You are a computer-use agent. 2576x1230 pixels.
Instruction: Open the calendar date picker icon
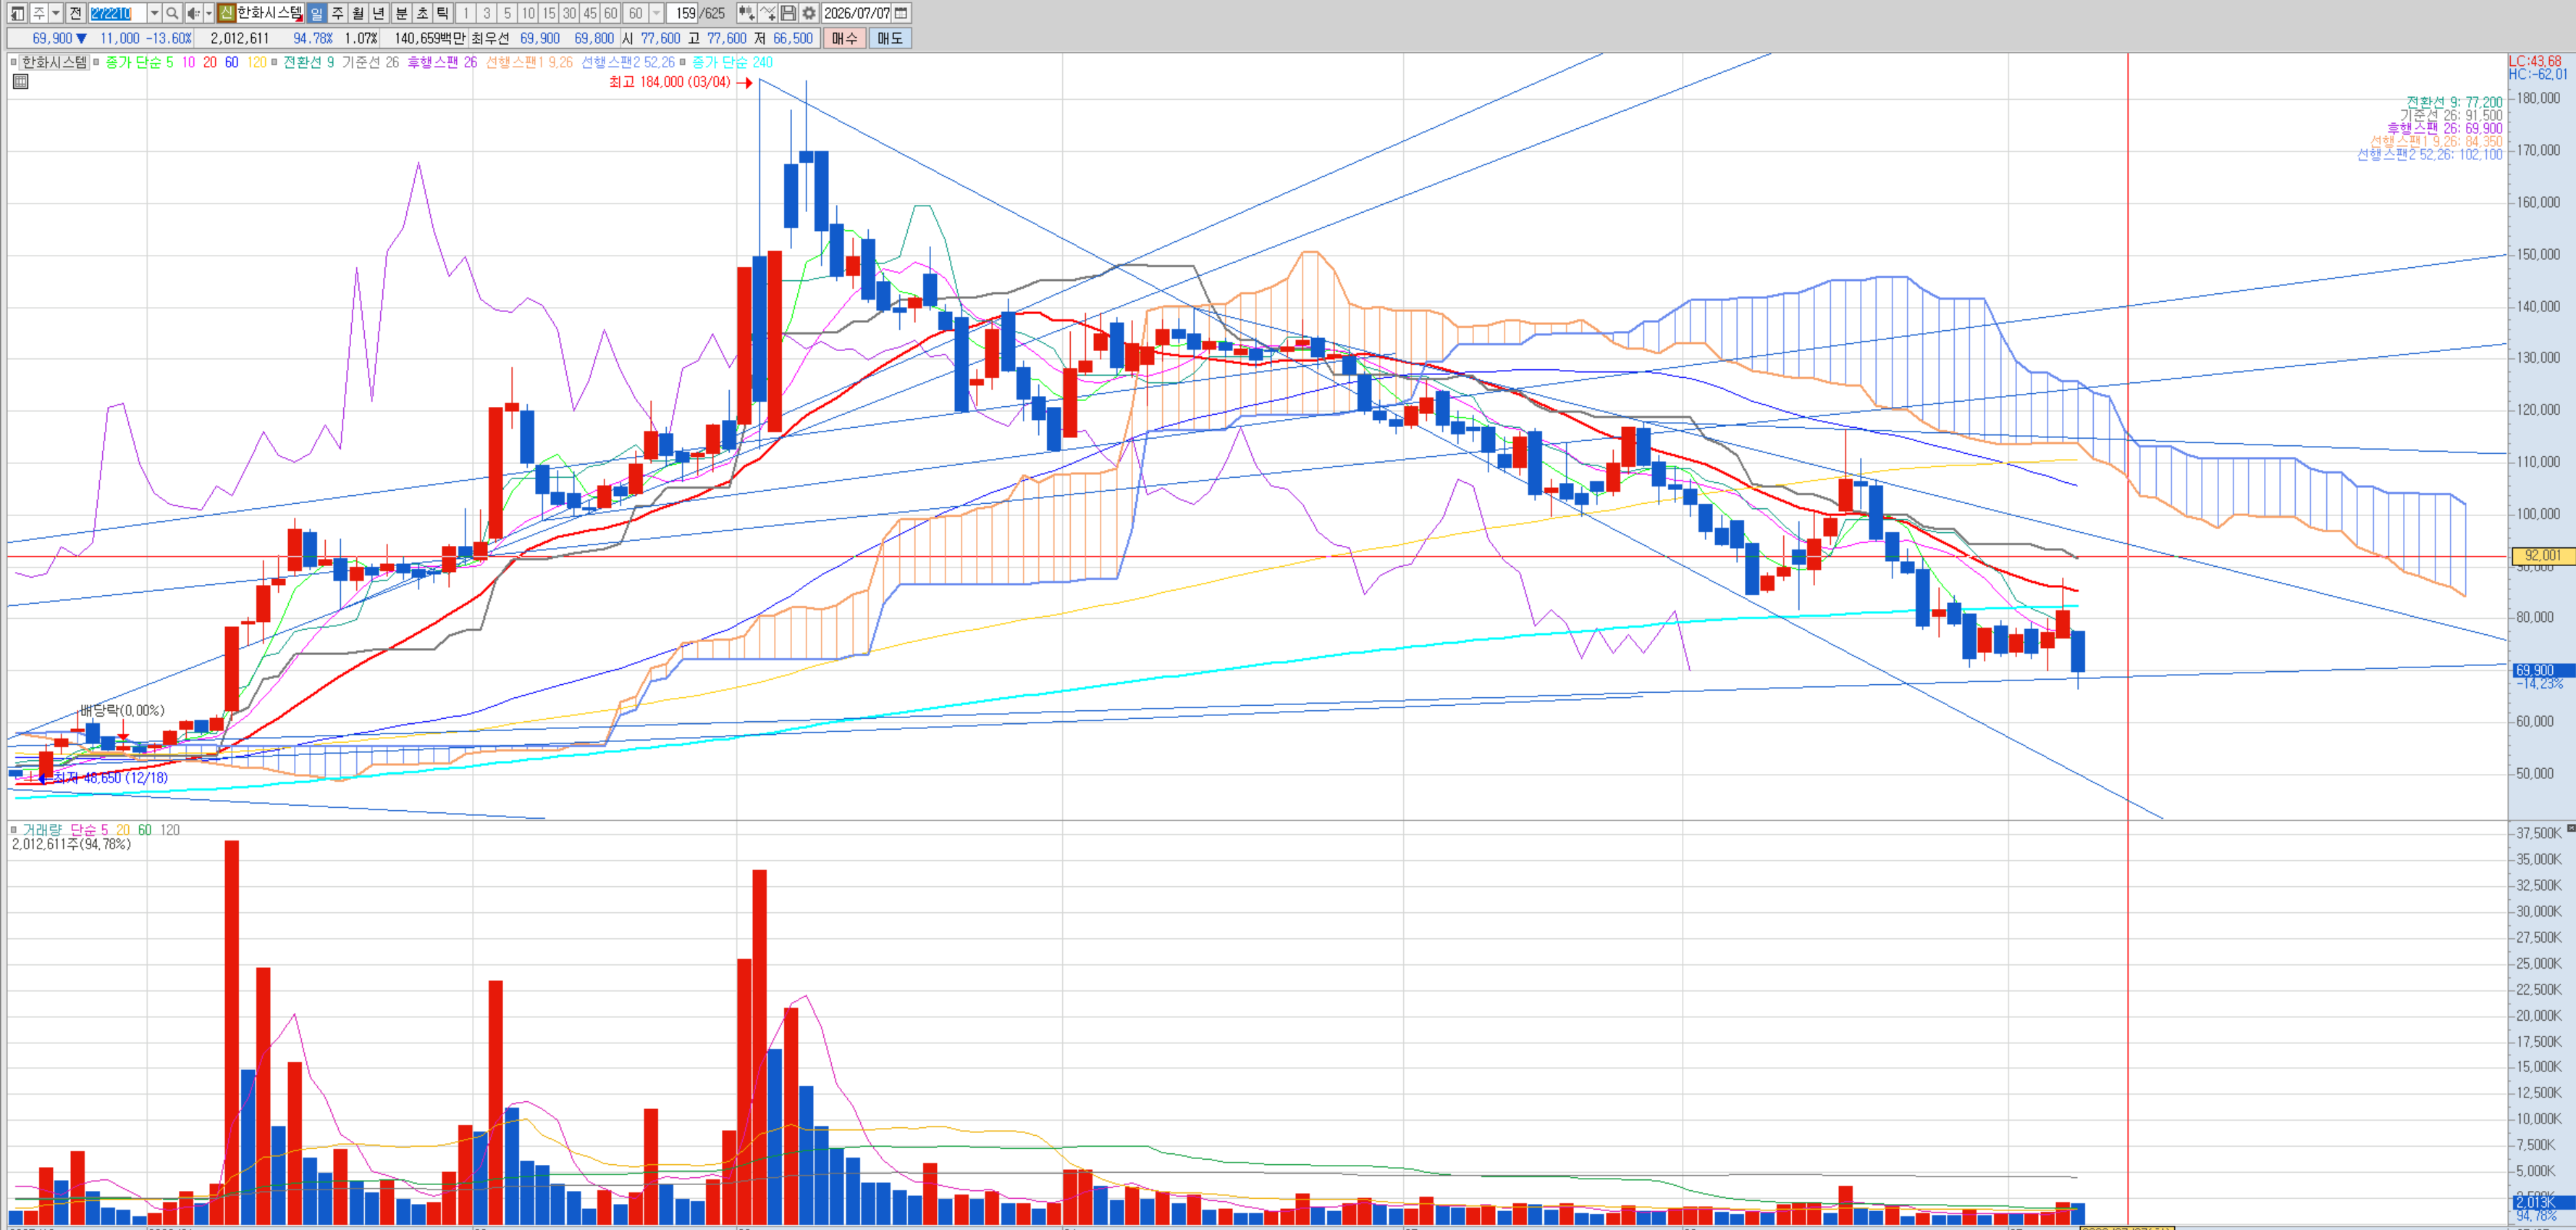[x=901, y=13]
